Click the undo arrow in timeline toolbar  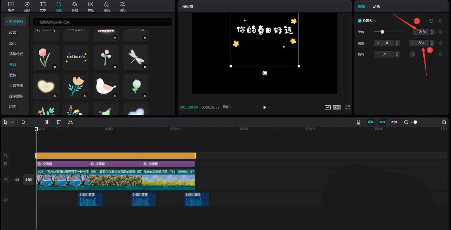[23, 122]
